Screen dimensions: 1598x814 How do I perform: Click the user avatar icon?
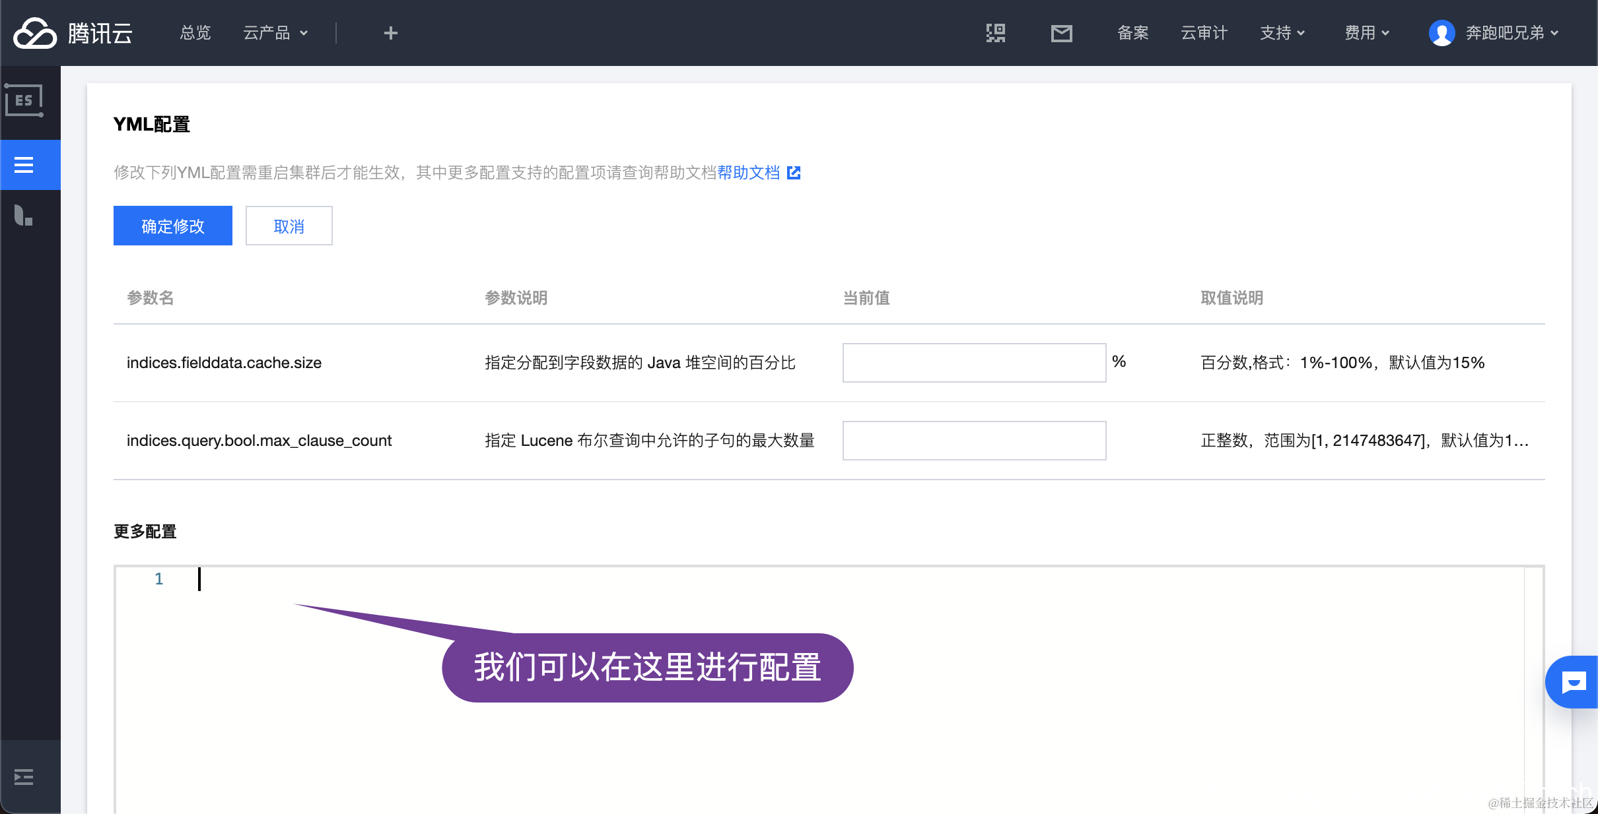[1442, 33]
